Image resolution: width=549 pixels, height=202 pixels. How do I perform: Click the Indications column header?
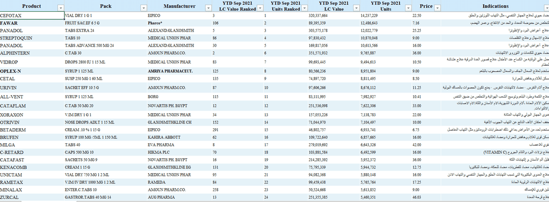pyautogui.click(x=495, y=6)
